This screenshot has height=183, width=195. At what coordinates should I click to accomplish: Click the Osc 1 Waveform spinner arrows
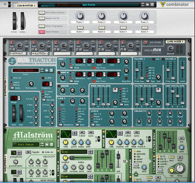(84, 61)
